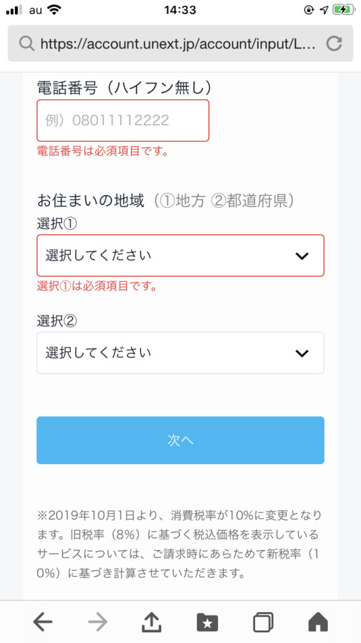361x643 pixels.
Task: Open the share sheet icon
Action: point(152,622)
